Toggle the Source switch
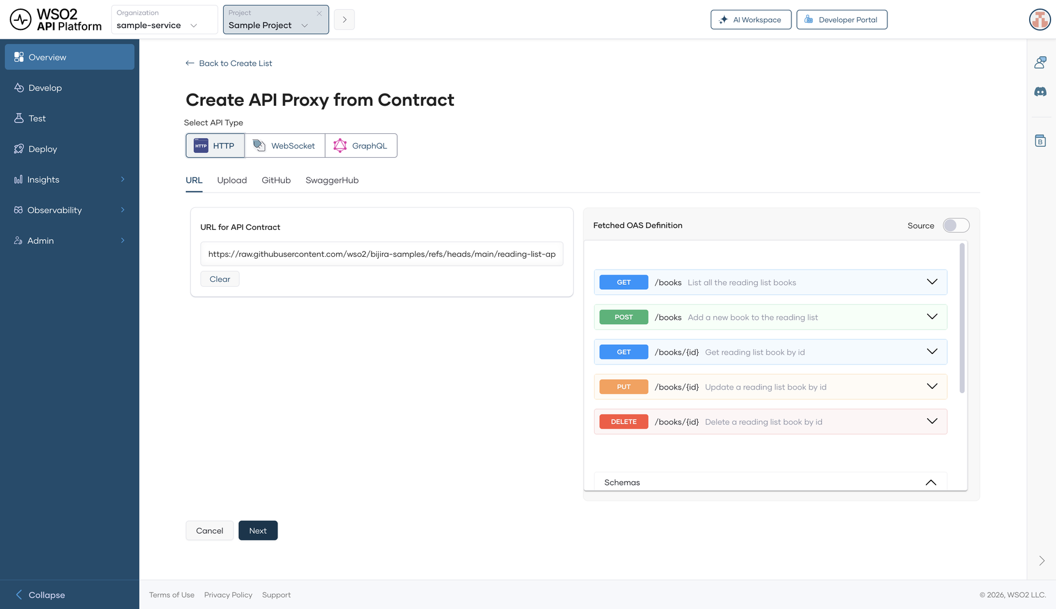 coord(956,225)
